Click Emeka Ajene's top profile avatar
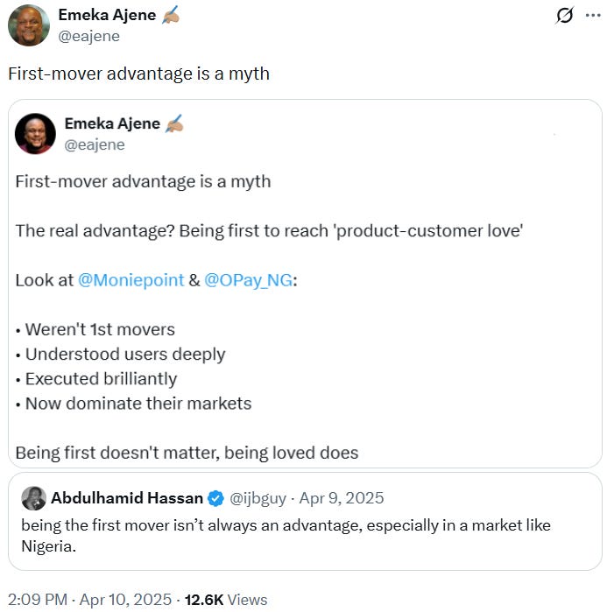607x612 pixels. pos(28,25)
